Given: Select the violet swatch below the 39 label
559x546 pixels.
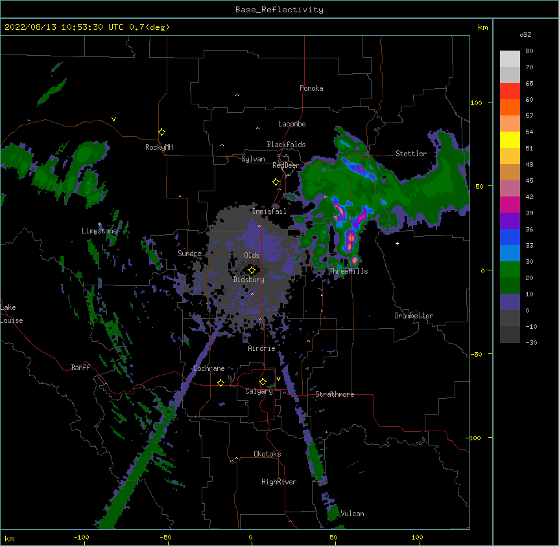Looking at the screenshot, I should 510,221.
